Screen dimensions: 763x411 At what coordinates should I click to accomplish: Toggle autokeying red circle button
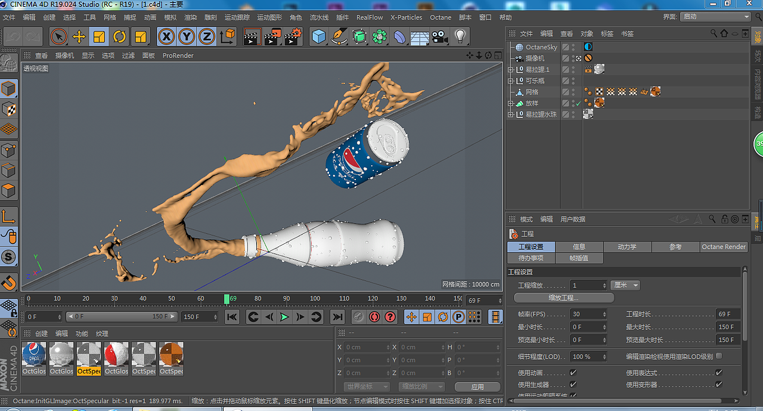coord(374,317)
